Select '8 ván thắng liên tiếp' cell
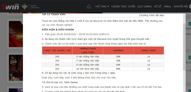This screenshot has width=191, height=92. [88, 65]
